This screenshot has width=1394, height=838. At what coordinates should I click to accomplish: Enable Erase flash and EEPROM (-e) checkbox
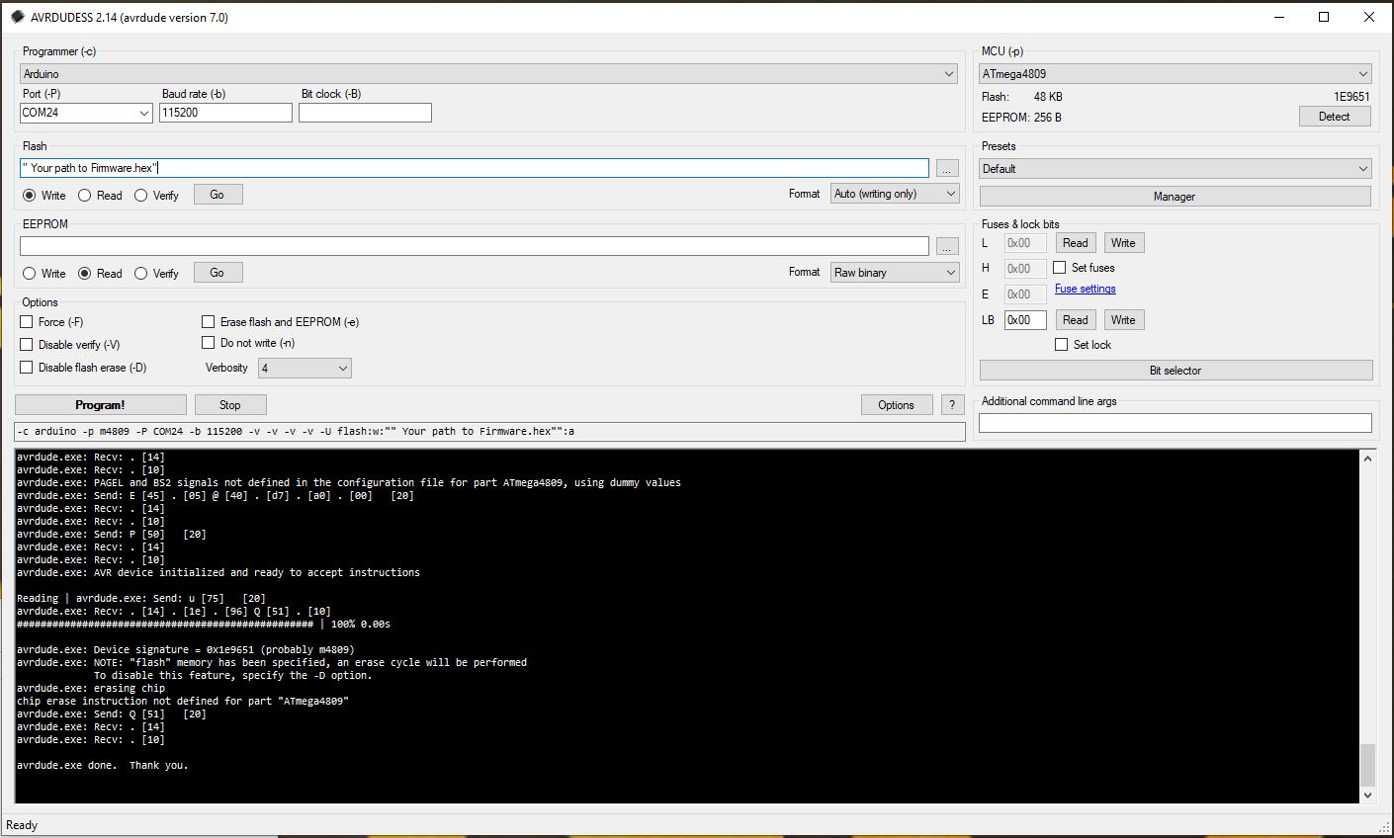pyautogui.click(x=208, y=322)
